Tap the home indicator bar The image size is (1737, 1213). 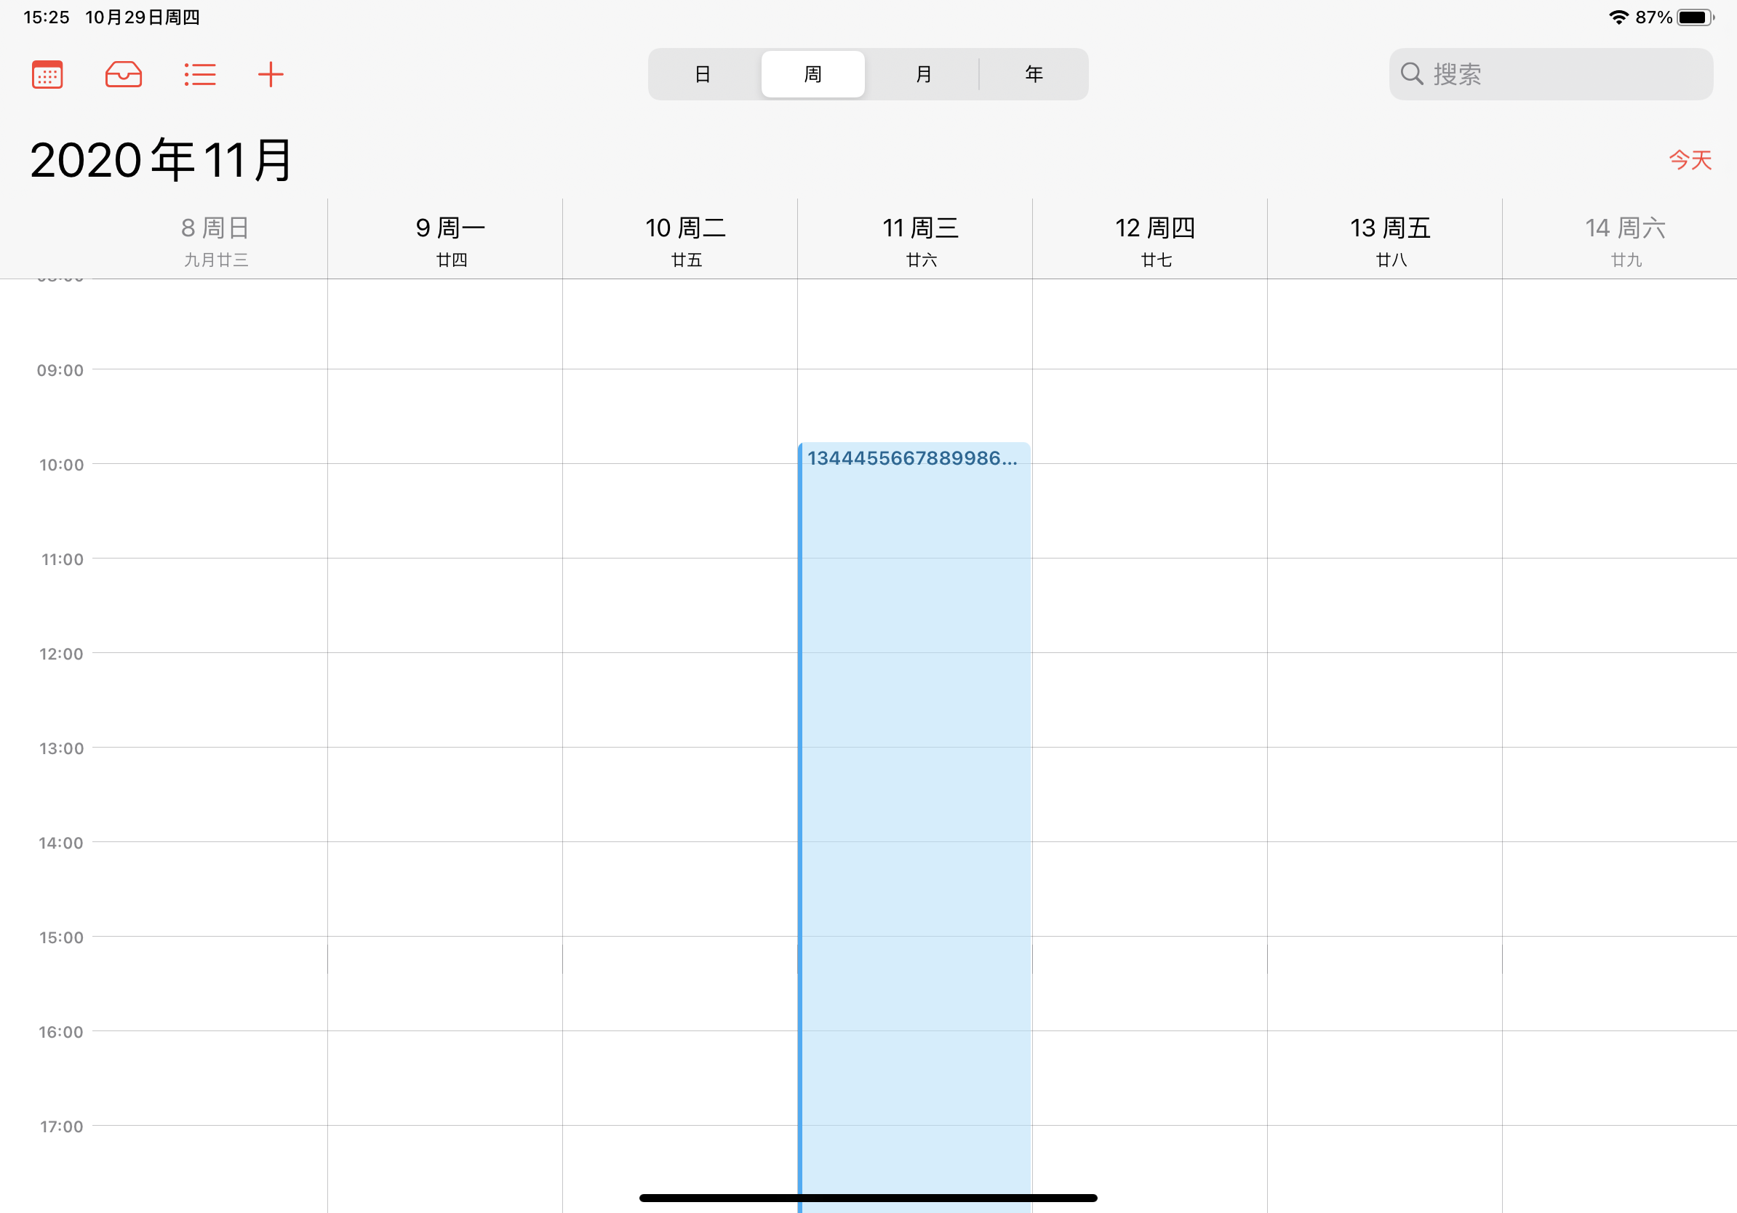tap(868, 1198)
